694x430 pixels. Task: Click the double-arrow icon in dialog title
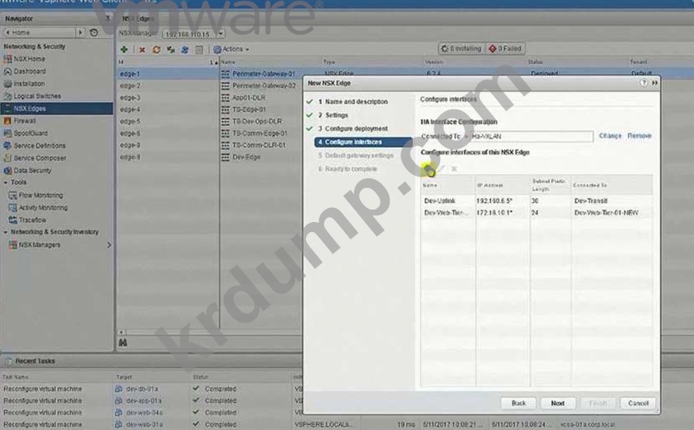[x=654, y=83]
